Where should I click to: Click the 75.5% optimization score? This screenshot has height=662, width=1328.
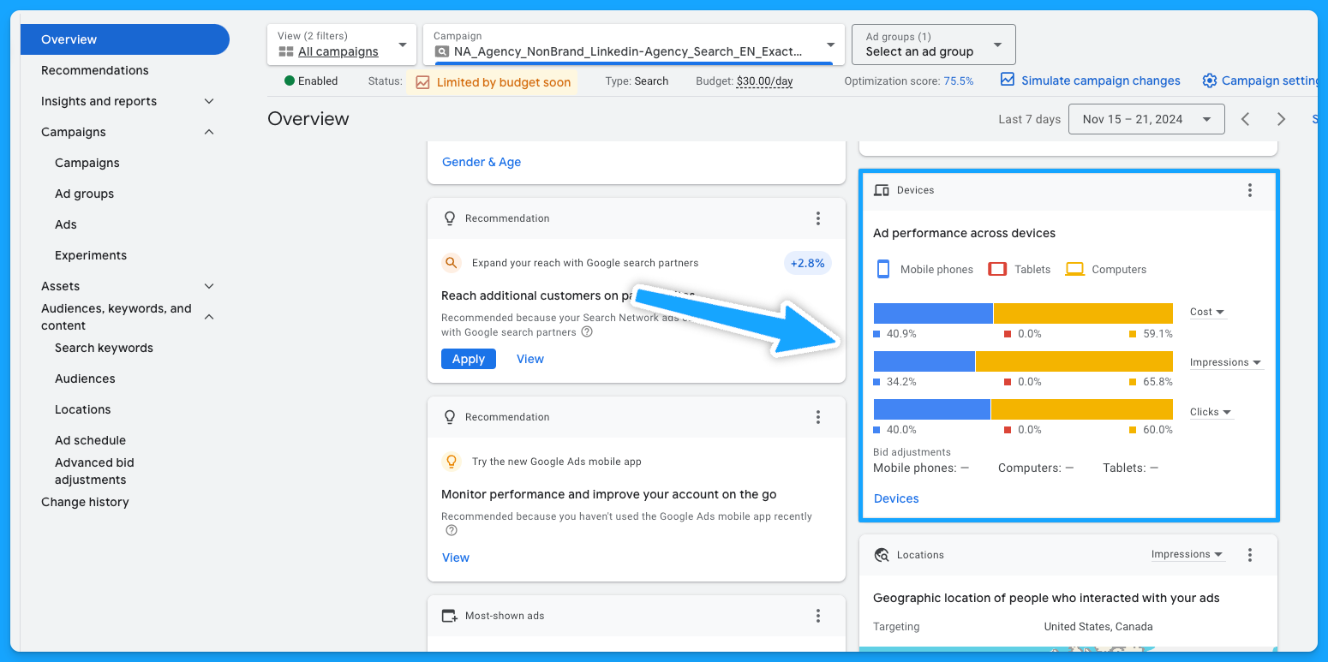click(959, 81)
